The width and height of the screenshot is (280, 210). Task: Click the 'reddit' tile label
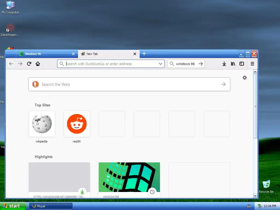[77, 141]
